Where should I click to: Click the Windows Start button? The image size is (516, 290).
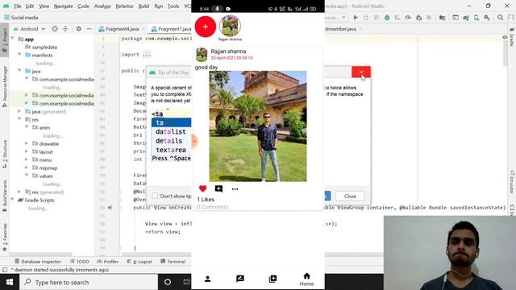coord(9,282)
